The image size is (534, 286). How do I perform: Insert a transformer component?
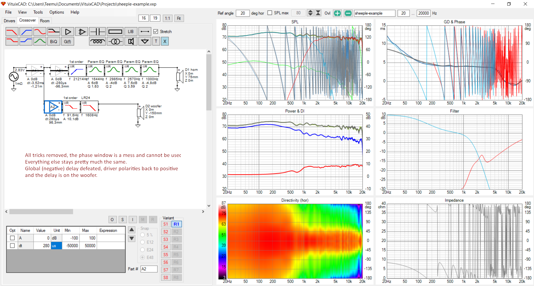click(x=115, y=41)
